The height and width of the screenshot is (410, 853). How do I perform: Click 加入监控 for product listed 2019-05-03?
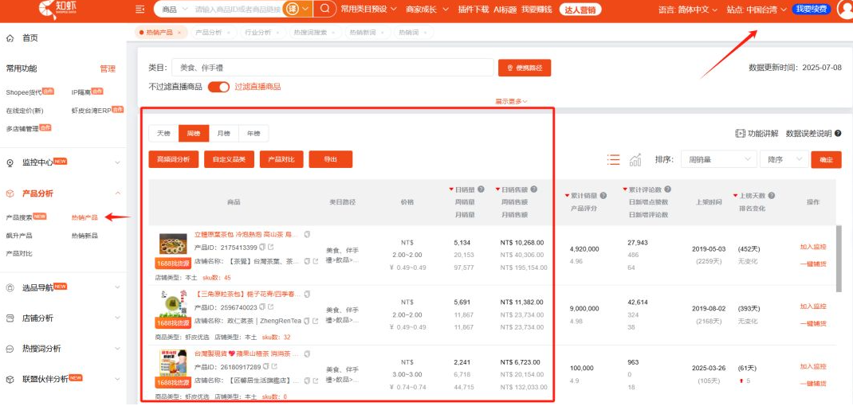(x=813, y=247)
